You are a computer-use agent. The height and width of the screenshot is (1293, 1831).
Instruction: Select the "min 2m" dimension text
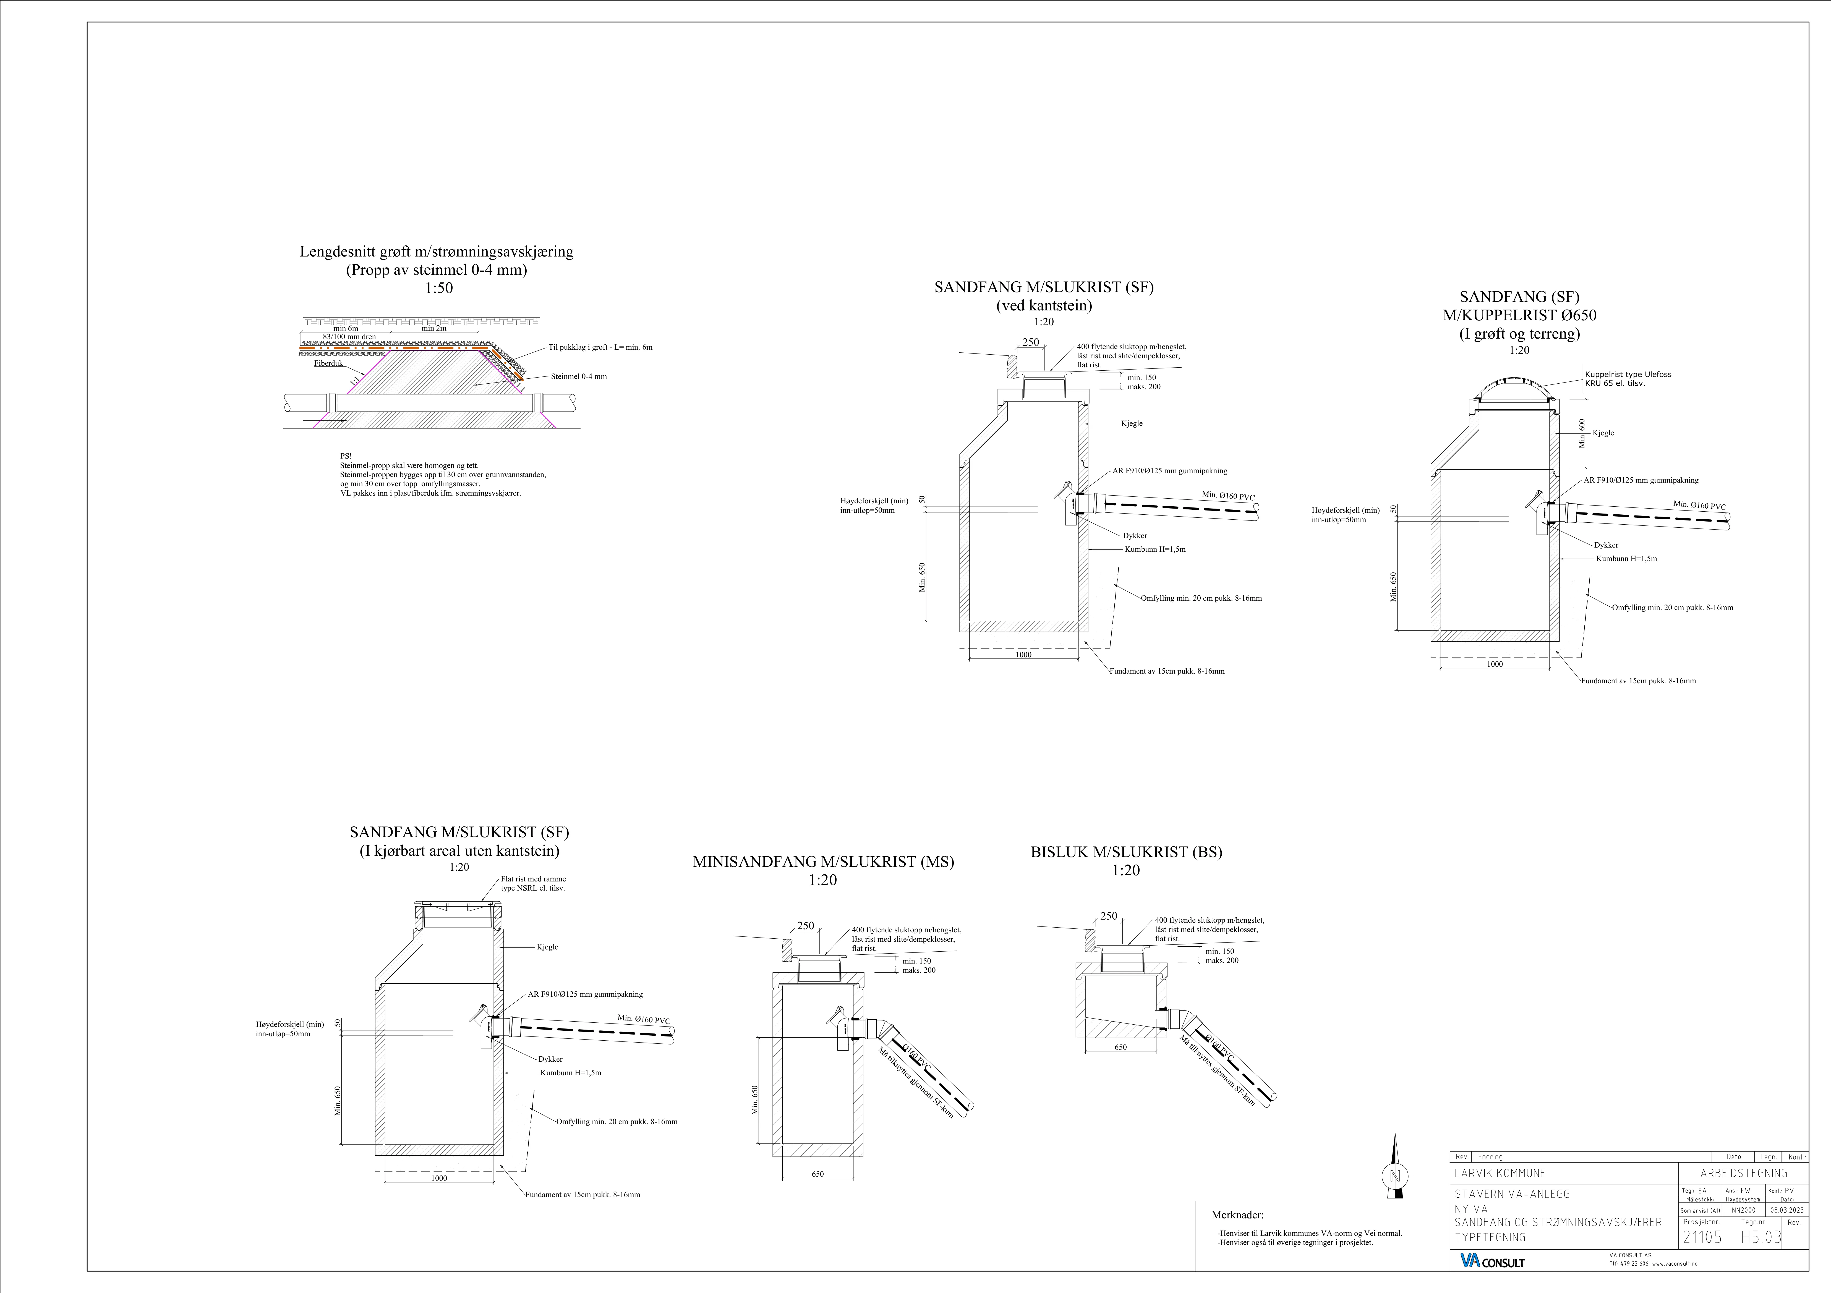click(434, 328)
